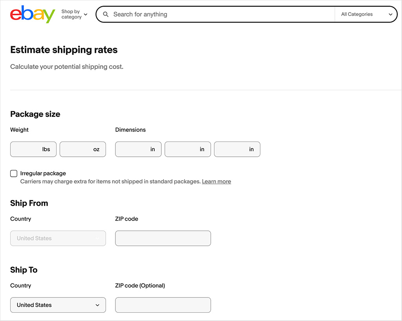Click the eBay logo
The width and height of the screenshot is (402, 321).
32,14
